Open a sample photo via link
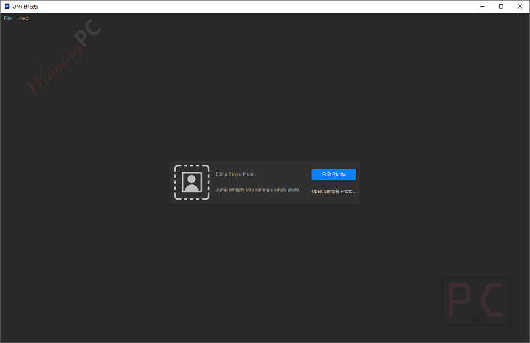The width and height of the screenshot is (530, 343). coord(334,191)
